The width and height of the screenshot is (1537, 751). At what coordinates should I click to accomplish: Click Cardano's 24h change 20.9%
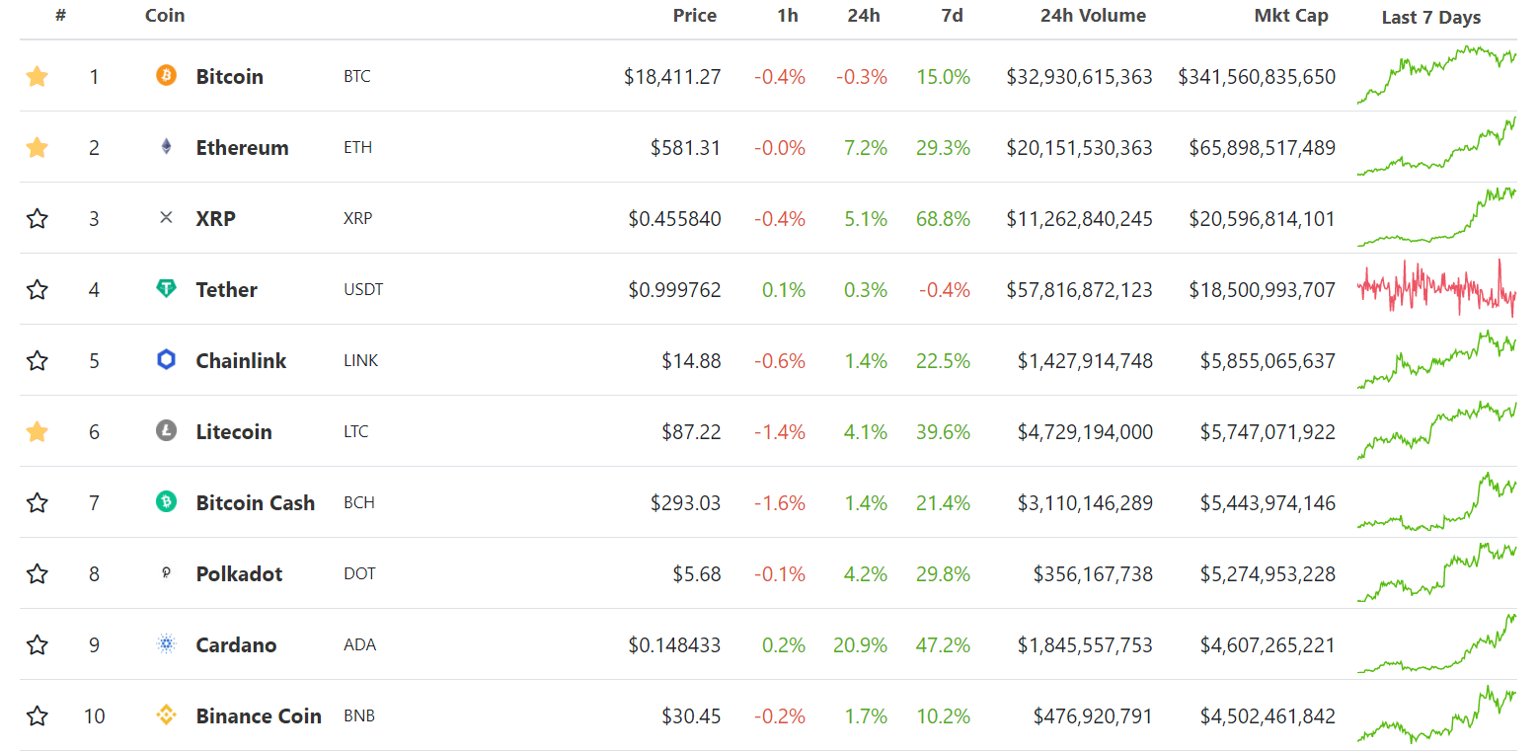point(858,644)
